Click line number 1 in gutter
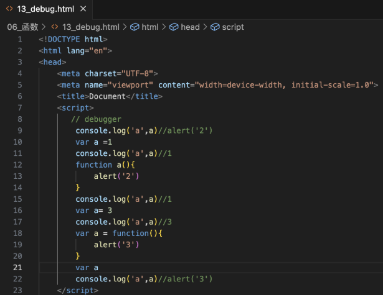The width and height of the screenshot is (388, 295). coord(19,40)
